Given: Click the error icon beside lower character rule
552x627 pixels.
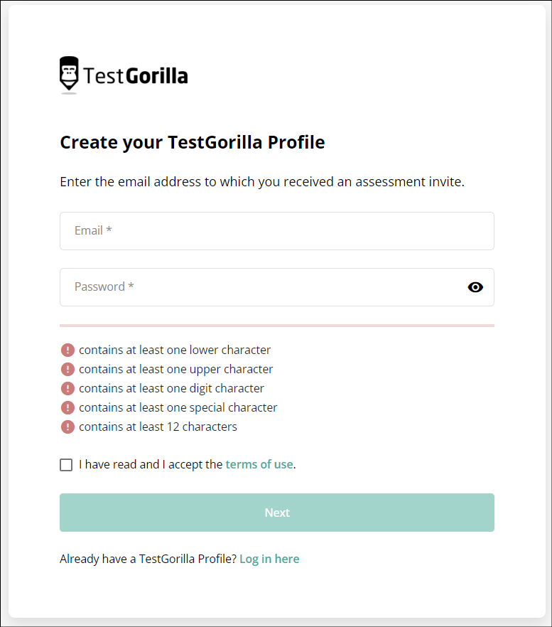Looking at the screenshot, I should (67, 350).
